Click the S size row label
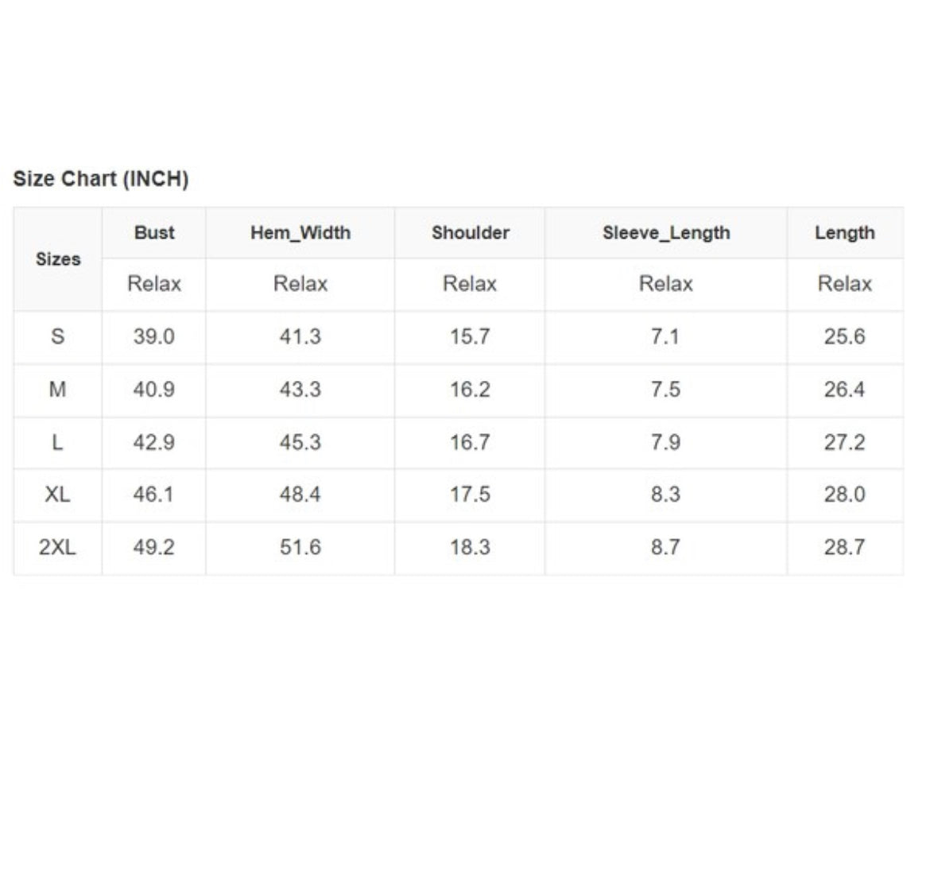Image resolution: width=930 pixels, height=869 pixels. [x=57, y=336]
